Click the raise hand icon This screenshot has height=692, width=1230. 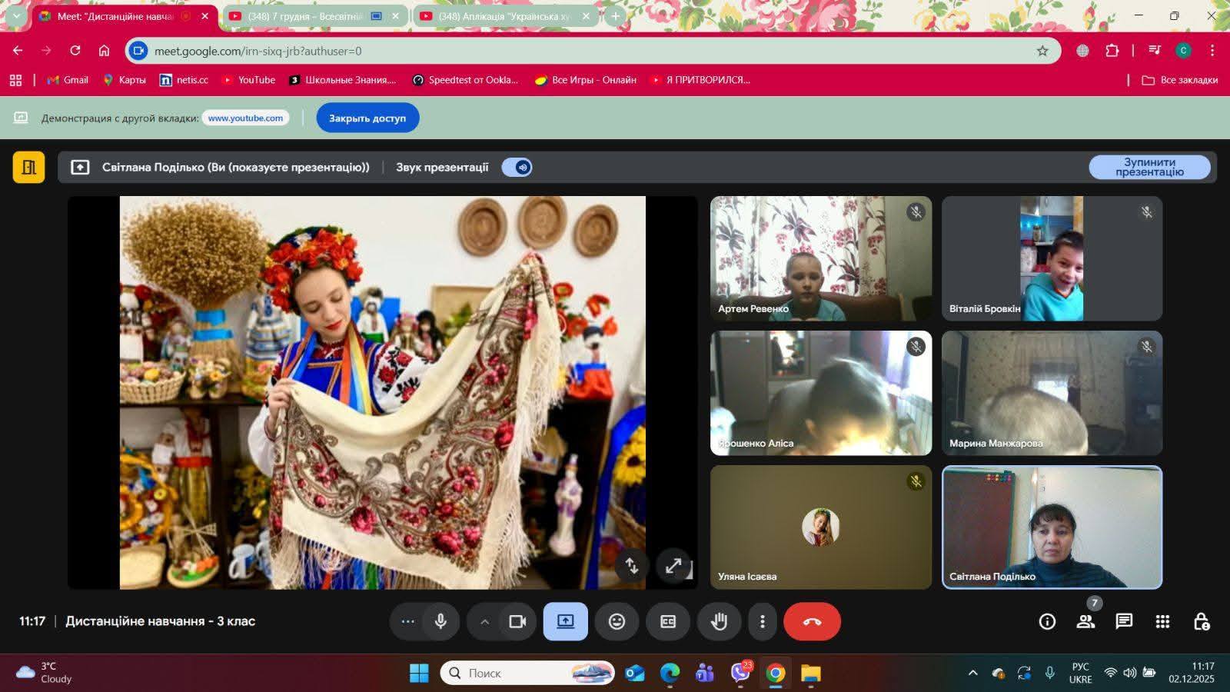point(719,621)
